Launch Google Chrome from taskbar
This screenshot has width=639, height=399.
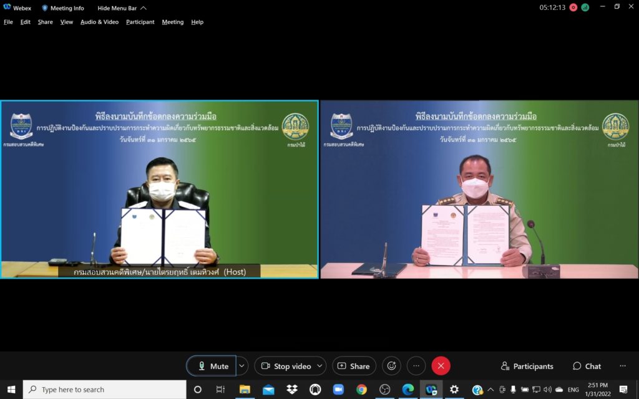pyautogui.click(x=361, y=390)
